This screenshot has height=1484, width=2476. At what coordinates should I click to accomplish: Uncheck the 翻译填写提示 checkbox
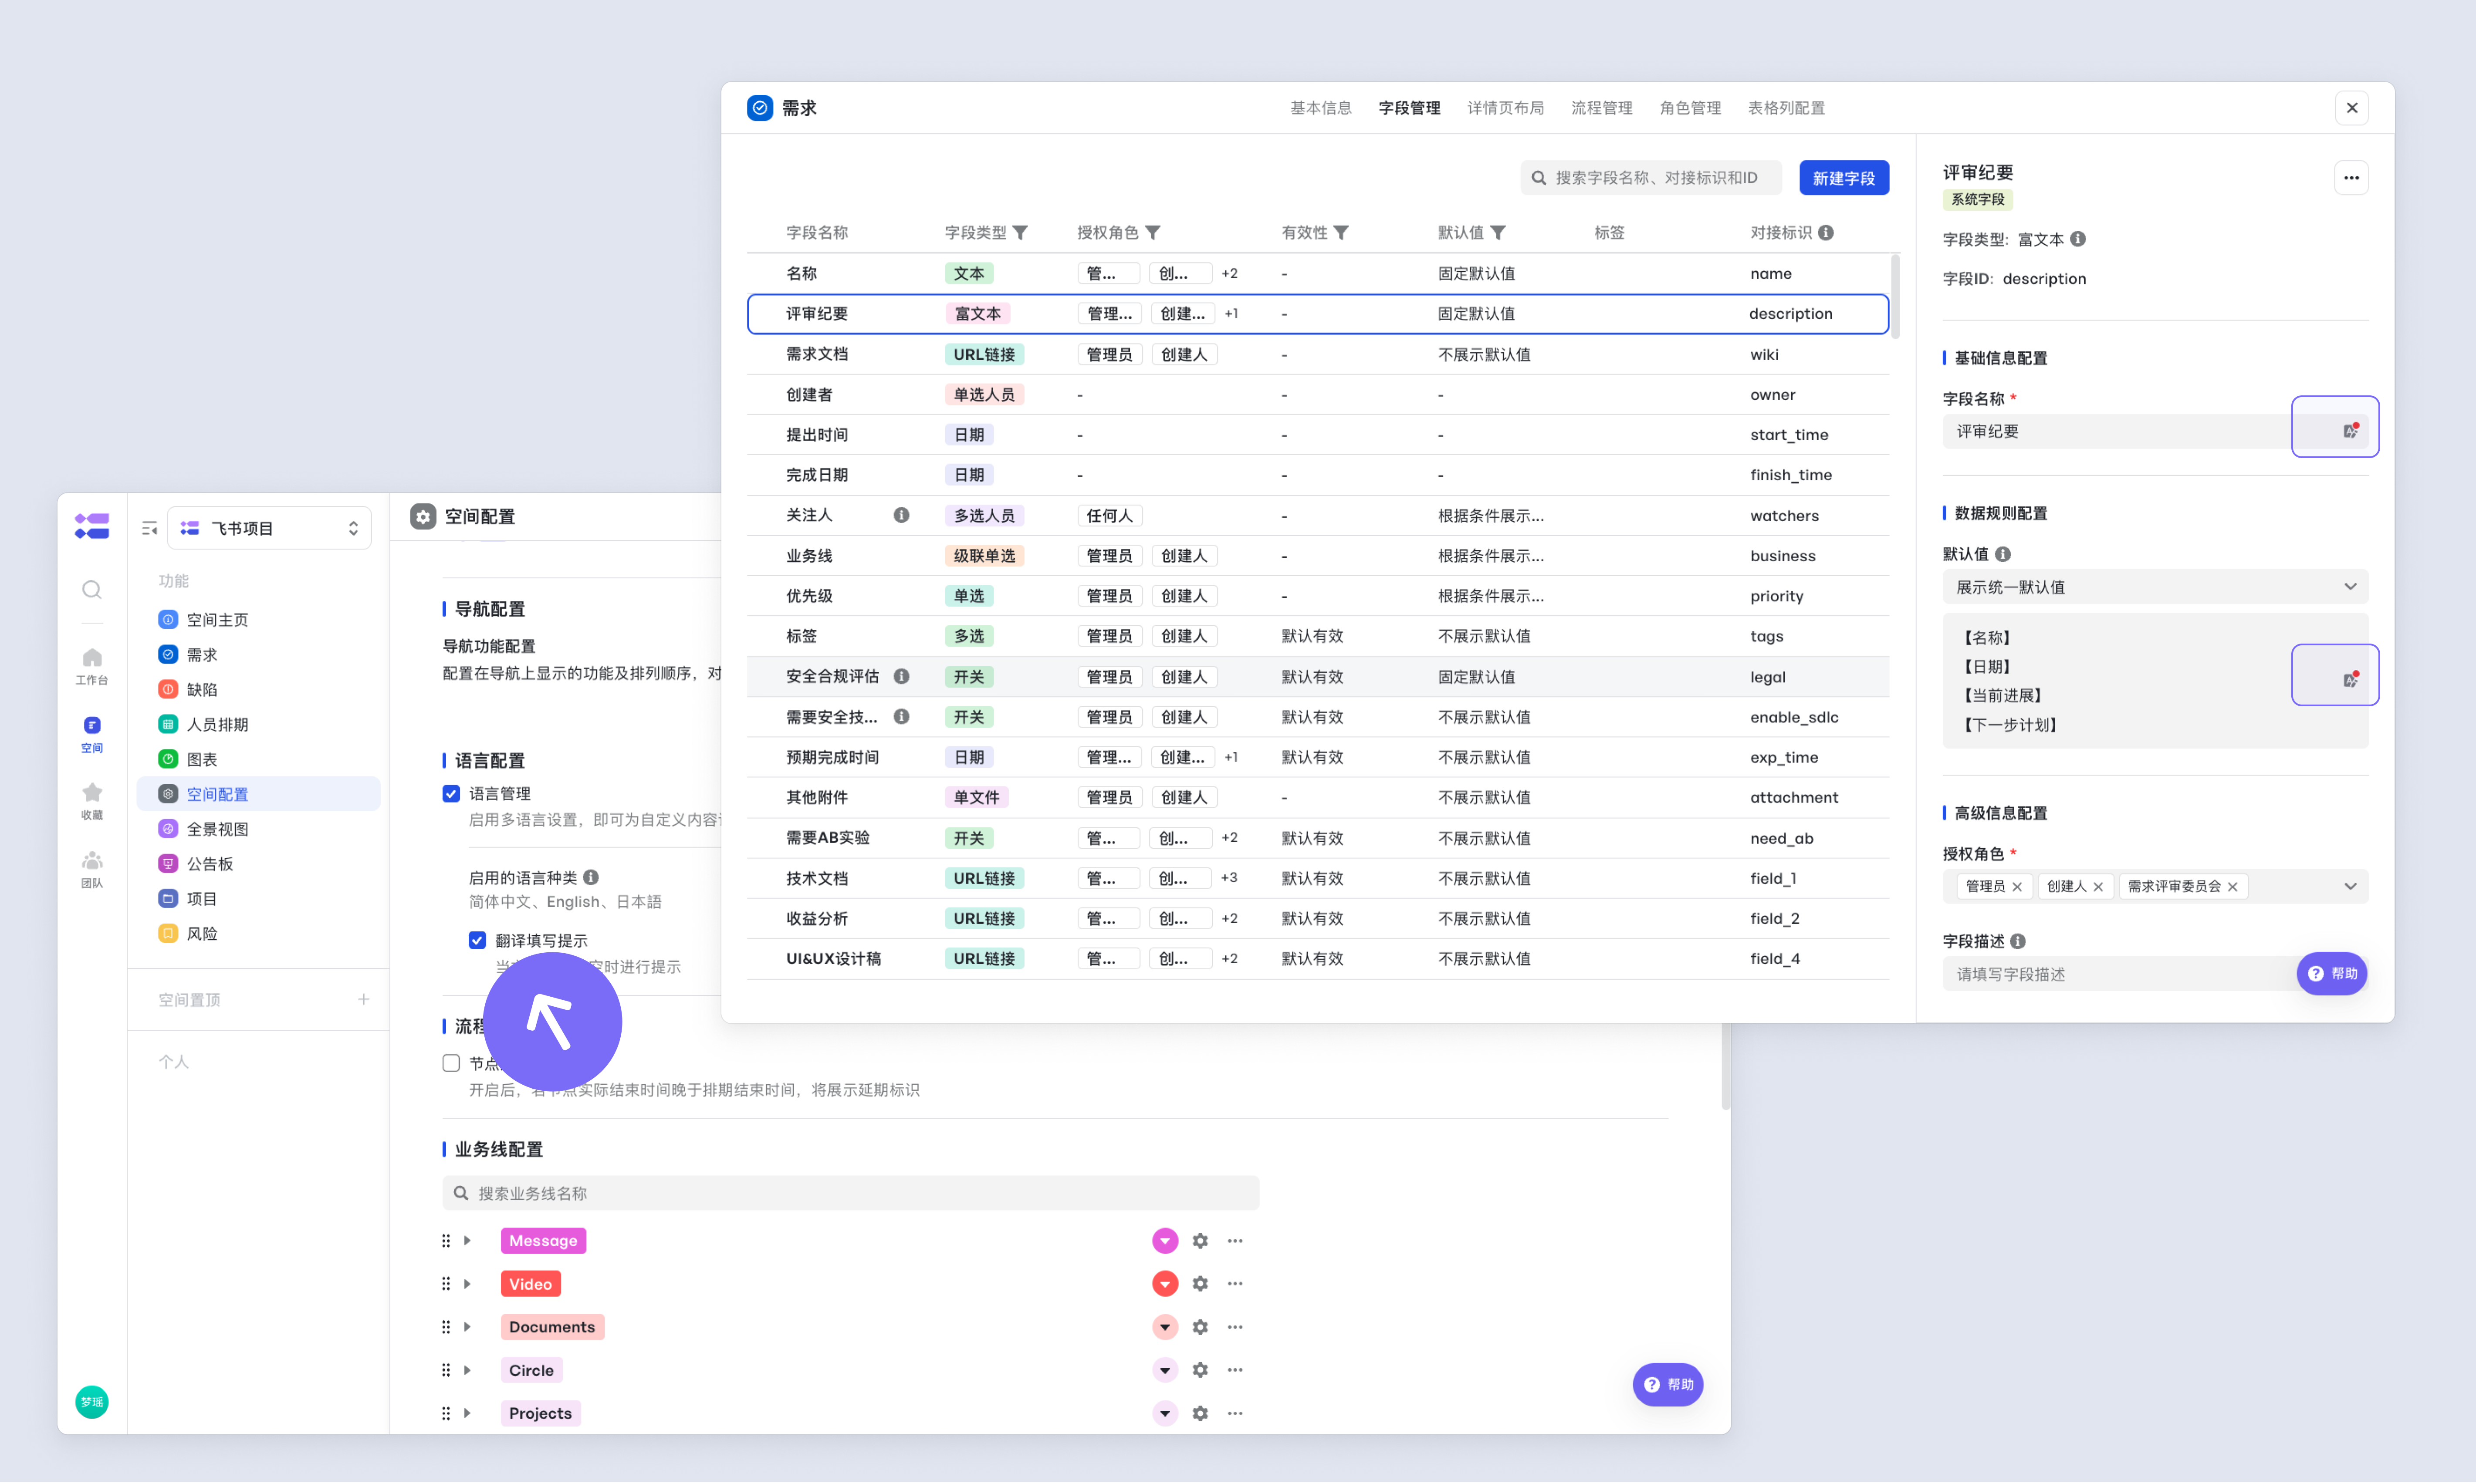point(477,940)
